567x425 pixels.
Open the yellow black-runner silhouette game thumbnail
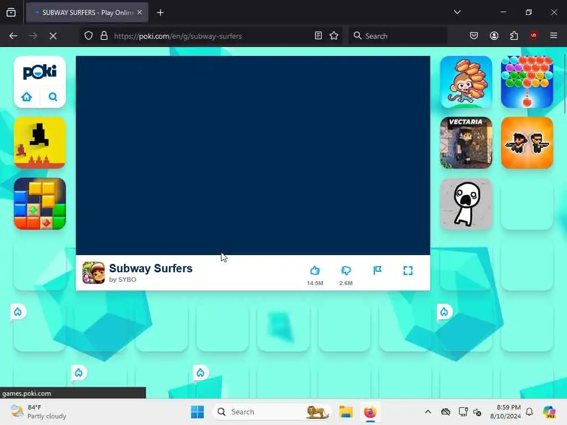[x=40, y=143]
